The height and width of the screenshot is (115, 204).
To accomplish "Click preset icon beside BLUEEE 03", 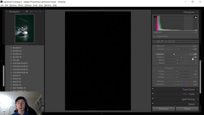I will click(11, 54).
